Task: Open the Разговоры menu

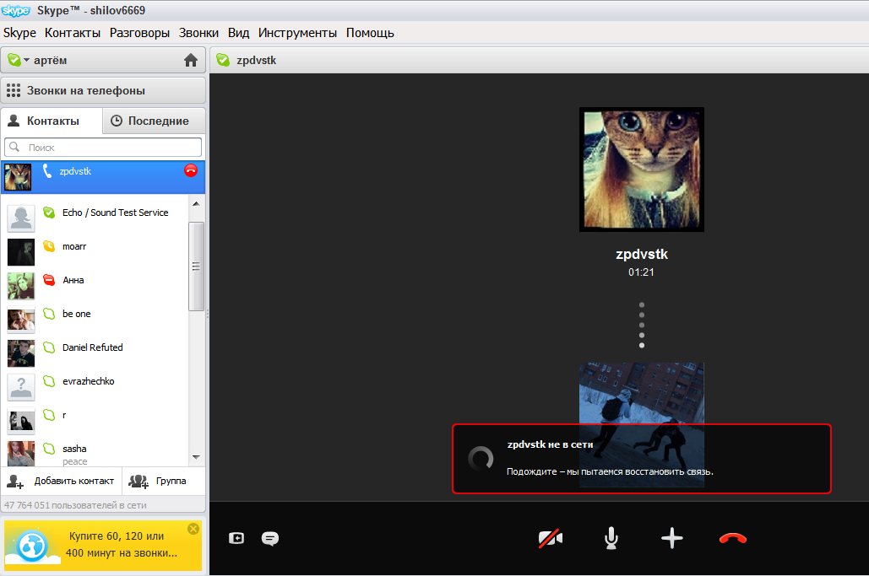Action: [139, 33]
